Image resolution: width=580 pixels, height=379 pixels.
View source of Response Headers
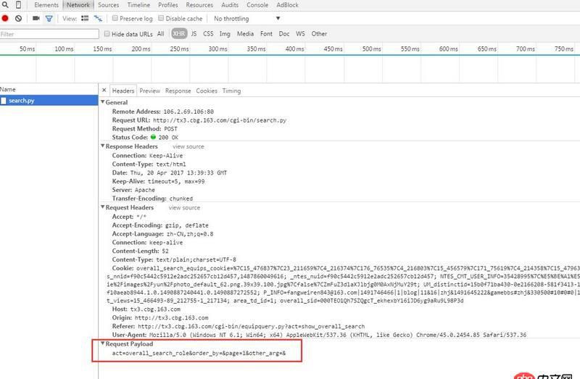click(x=188, y=146)
